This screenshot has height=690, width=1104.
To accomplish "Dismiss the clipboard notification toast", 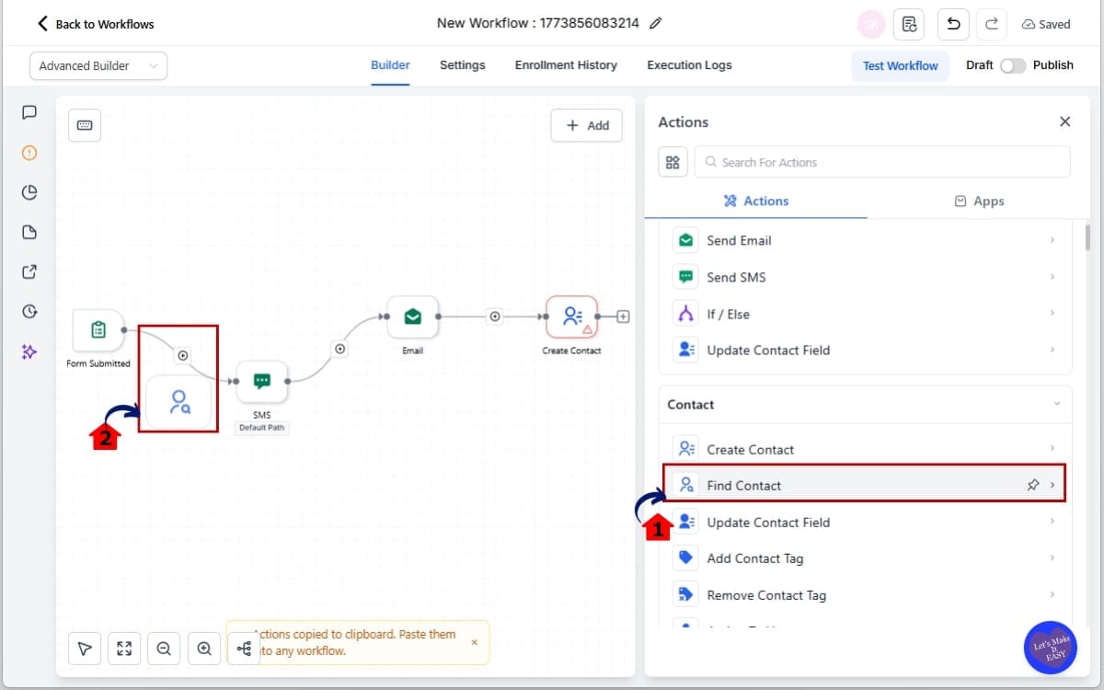I will click(x=474, y=642).
